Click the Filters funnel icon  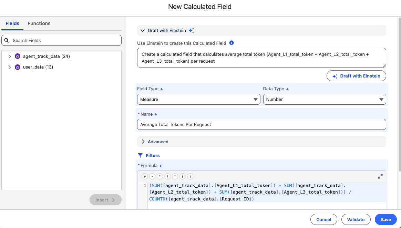point(140,155)
